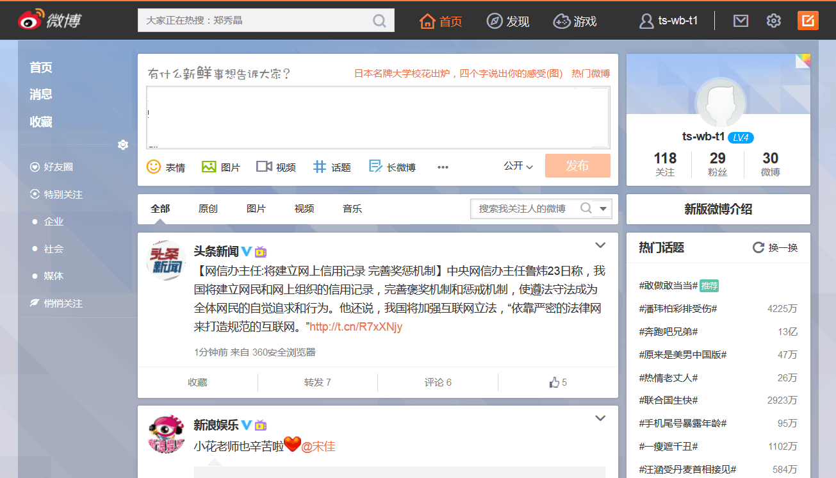The height and width of the screenshot is (478, 836).
Task: Insert emoticon with 表情 icon
Action: 166,167
